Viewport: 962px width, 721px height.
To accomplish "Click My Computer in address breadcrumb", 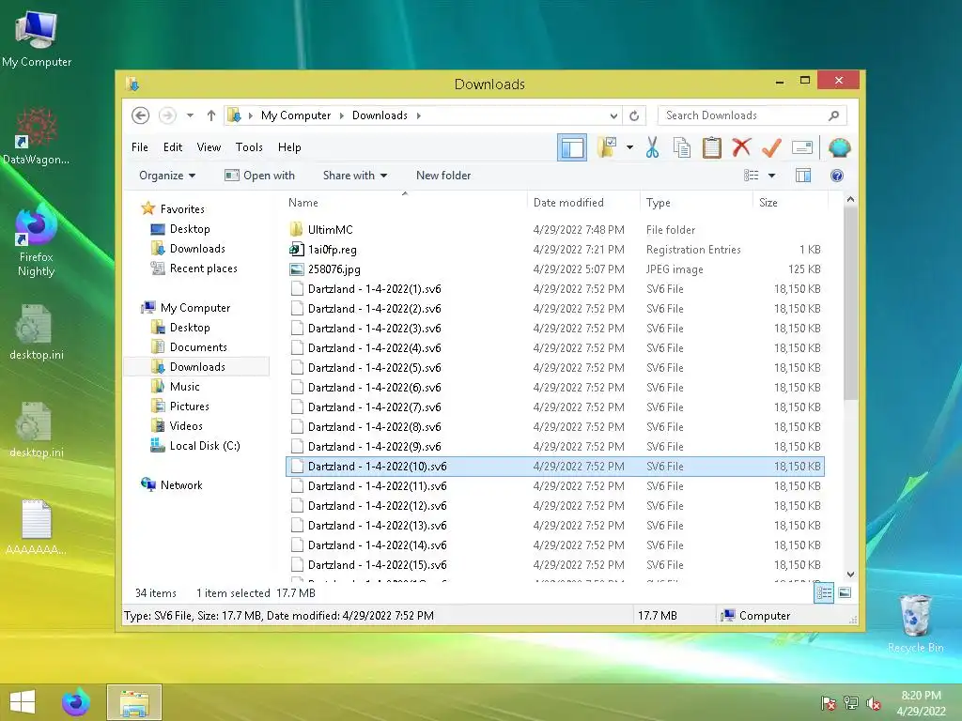I will pos(296,115).
